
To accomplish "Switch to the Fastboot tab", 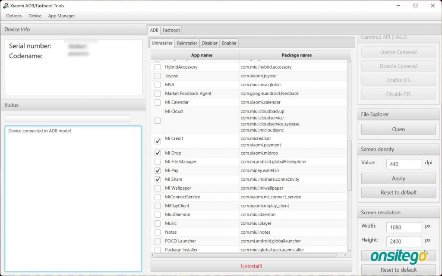I will coord(171,30).
